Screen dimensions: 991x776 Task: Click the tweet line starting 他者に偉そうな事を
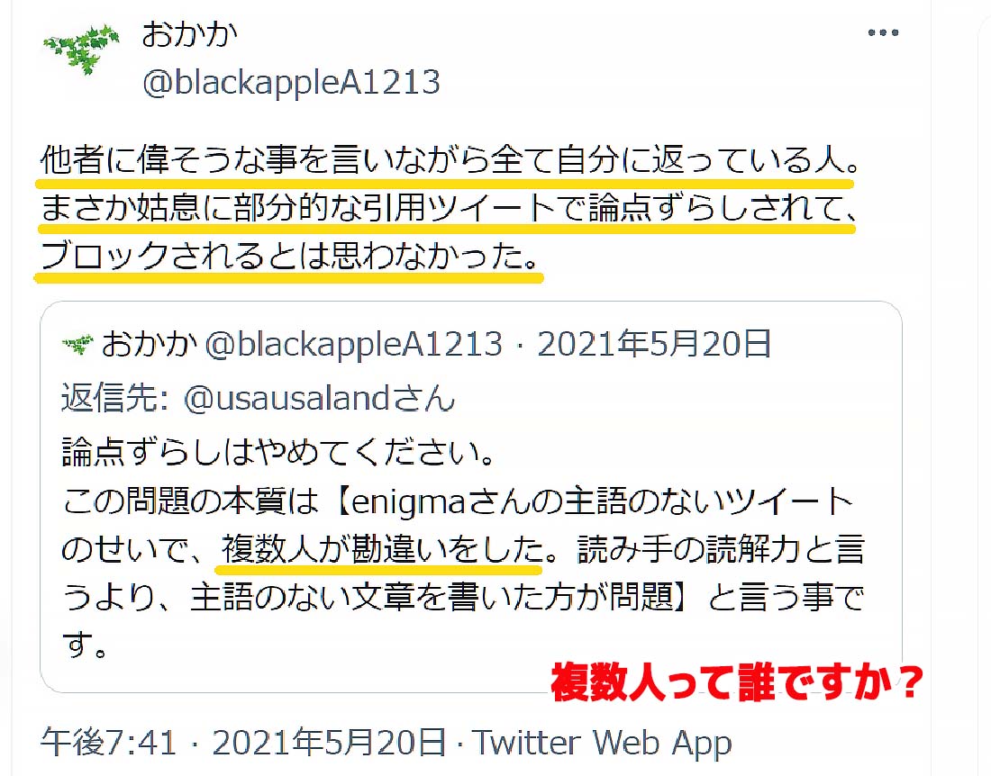tap(450, 159)
